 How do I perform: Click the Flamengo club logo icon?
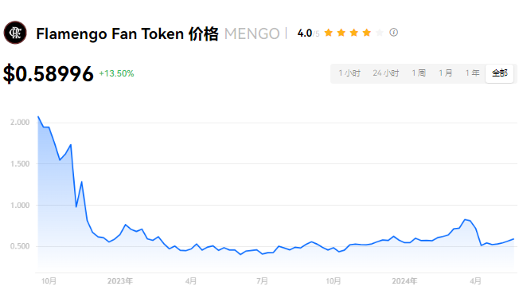tap(15, 33)
